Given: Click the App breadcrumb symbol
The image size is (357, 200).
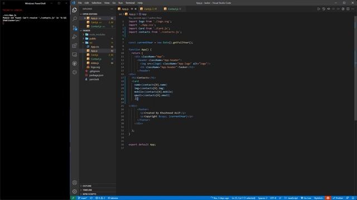Looking at the screenshot, I should coord(143,14).
